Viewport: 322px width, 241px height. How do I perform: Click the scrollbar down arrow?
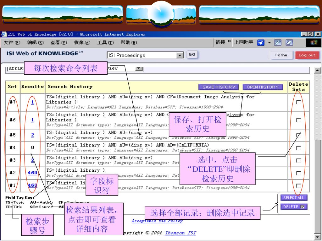point(318,237)
